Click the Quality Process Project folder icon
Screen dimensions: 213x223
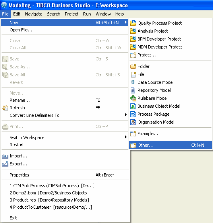click(x=133, y=23)
